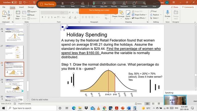The width and height of the screenshot is (197, 111).
Task: Collapse the ribbon with the chevron
Action: (195, 22)
